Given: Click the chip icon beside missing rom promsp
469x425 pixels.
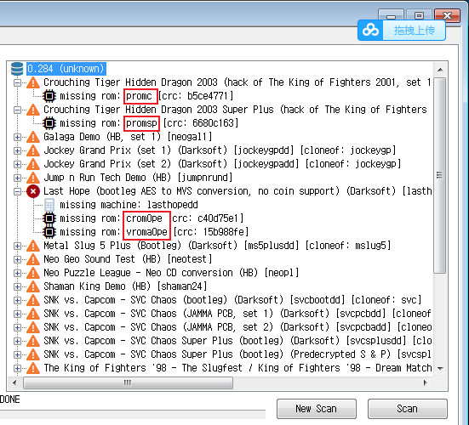Looking at the screenshot, I should 49,123.
